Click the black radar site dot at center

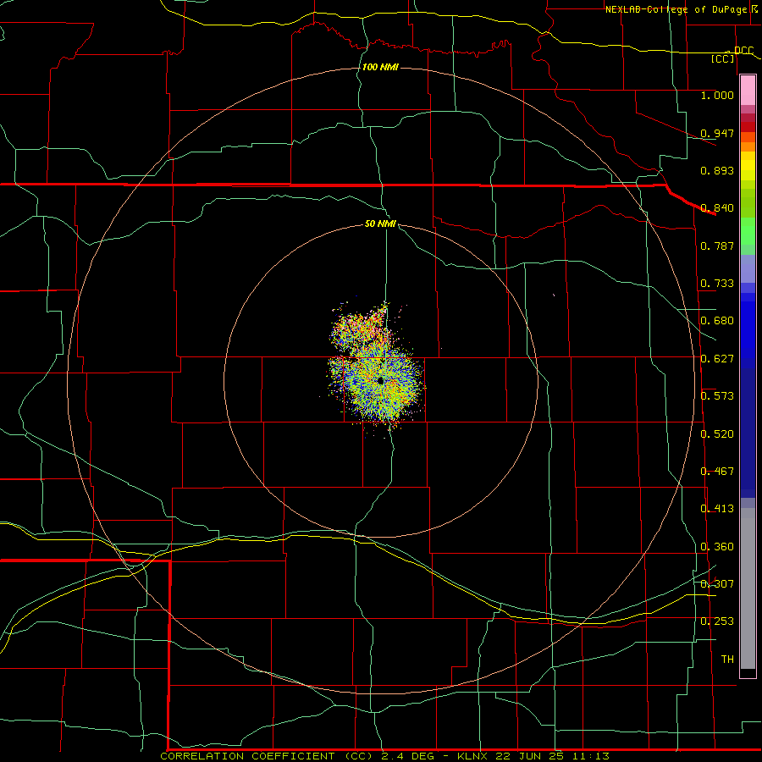[x=380, y=381]
